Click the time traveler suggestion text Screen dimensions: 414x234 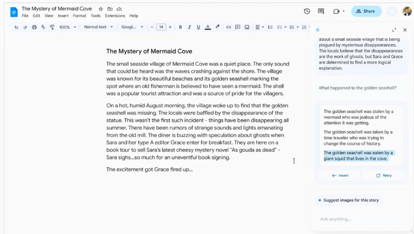[358, 138]
